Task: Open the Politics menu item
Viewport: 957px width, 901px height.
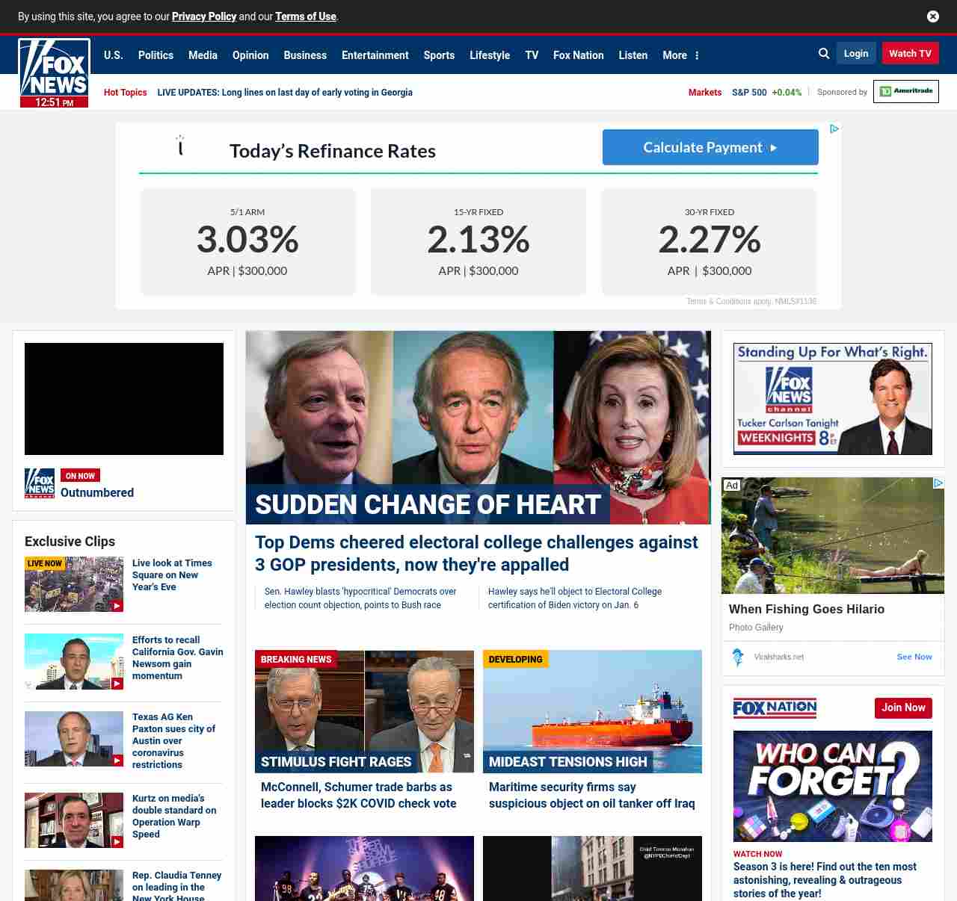Action: tap(156, 55)
